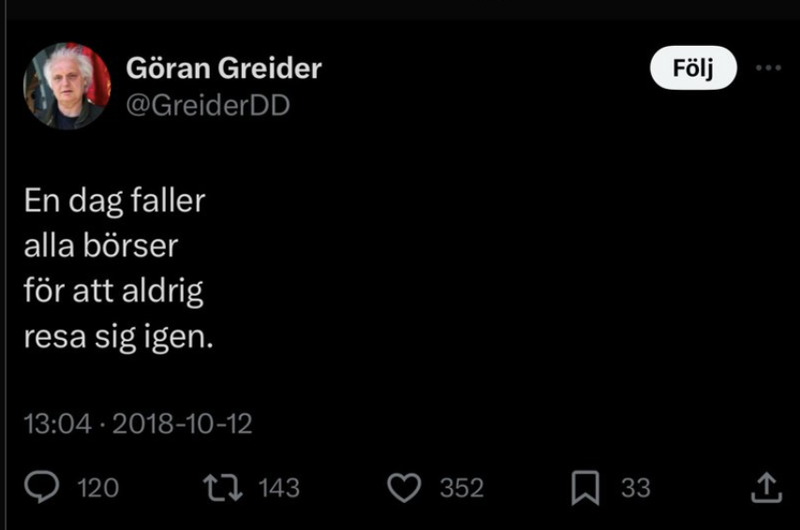The image size is (800, 530).
Task: Open the share icon menu
Action: pyautogui.click(x=765, y=486)
